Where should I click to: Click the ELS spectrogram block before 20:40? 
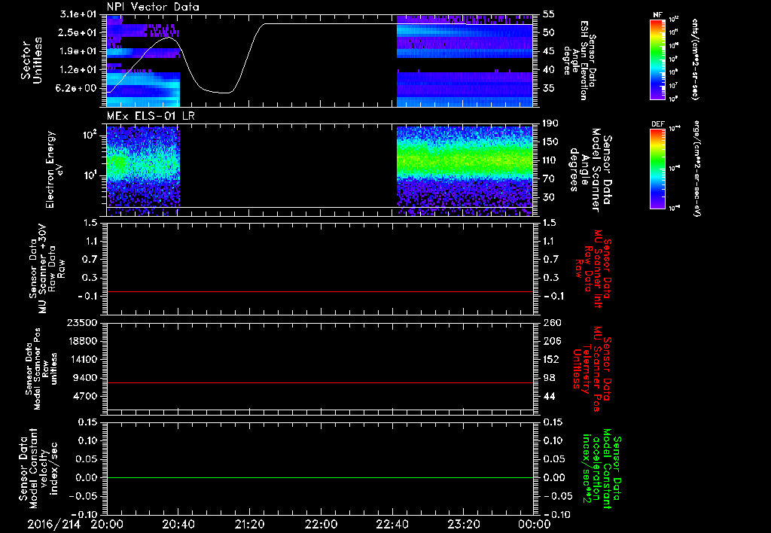tap(143, 171)
